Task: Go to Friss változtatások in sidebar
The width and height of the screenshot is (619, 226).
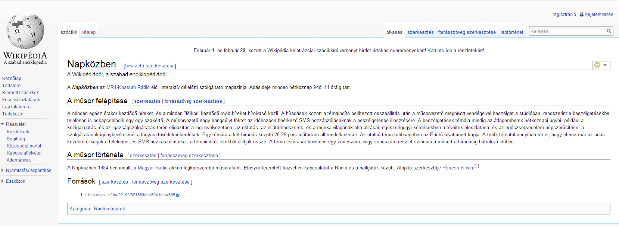Action: [21, 100]
